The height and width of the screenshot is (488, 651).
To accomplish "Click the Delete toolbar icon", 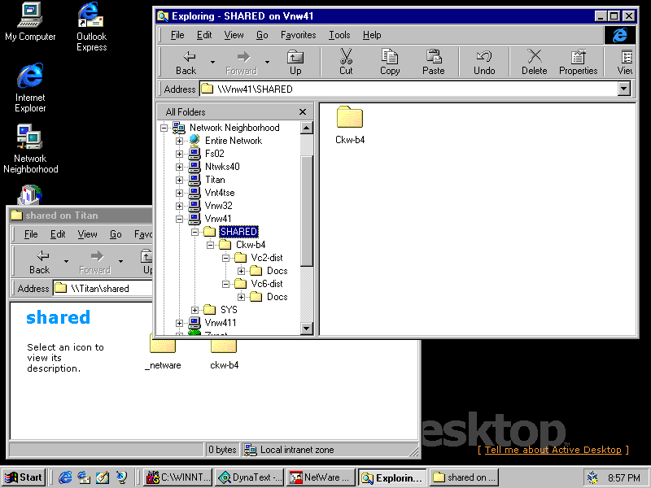I will pyautogui.click(x=535, y=63).
